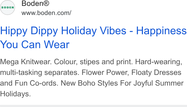This screenshot has width=187, height=107.
Task: Click the word 'Happiness' in the headline
Action: coord(161,31)
